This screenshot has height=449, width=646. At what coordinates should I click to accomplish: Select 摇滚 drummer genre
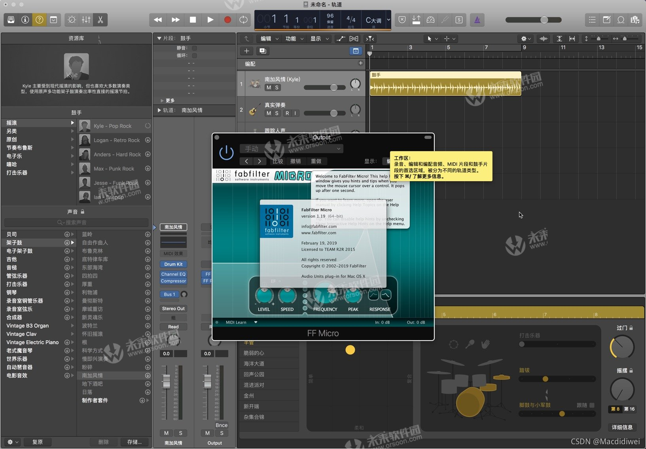click(39, 123)
